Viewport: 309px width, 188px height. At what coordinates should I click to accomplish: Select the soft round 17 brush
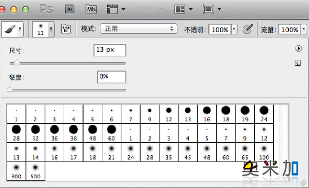pyautogui.click(x=73, y=152)
